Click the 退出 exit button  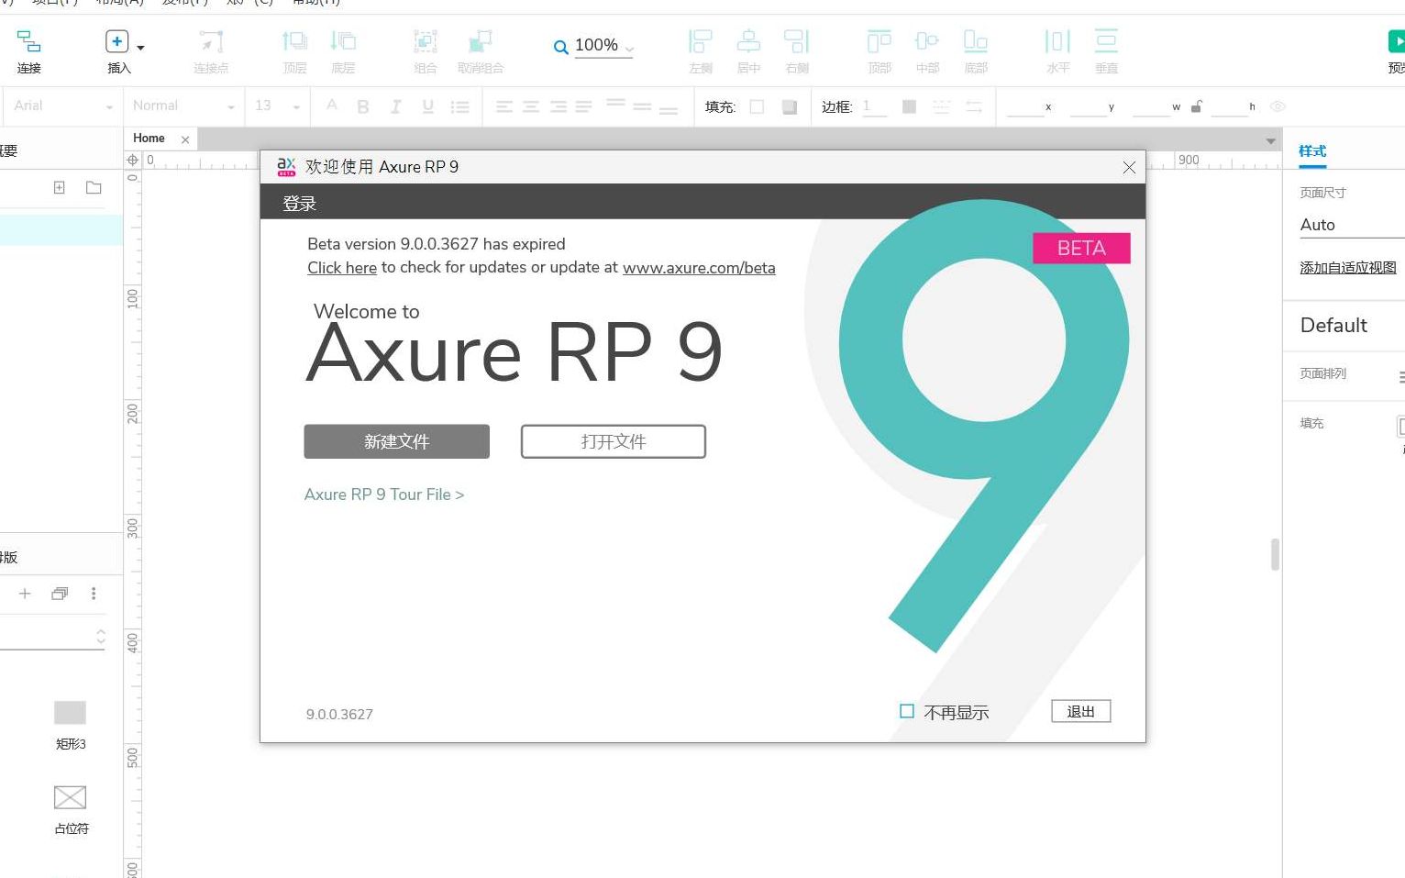coord(1081,711)
